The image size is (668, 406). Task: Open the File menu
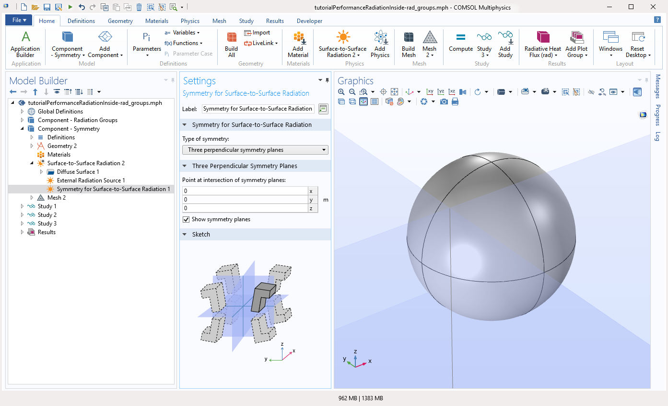point(19,20)
